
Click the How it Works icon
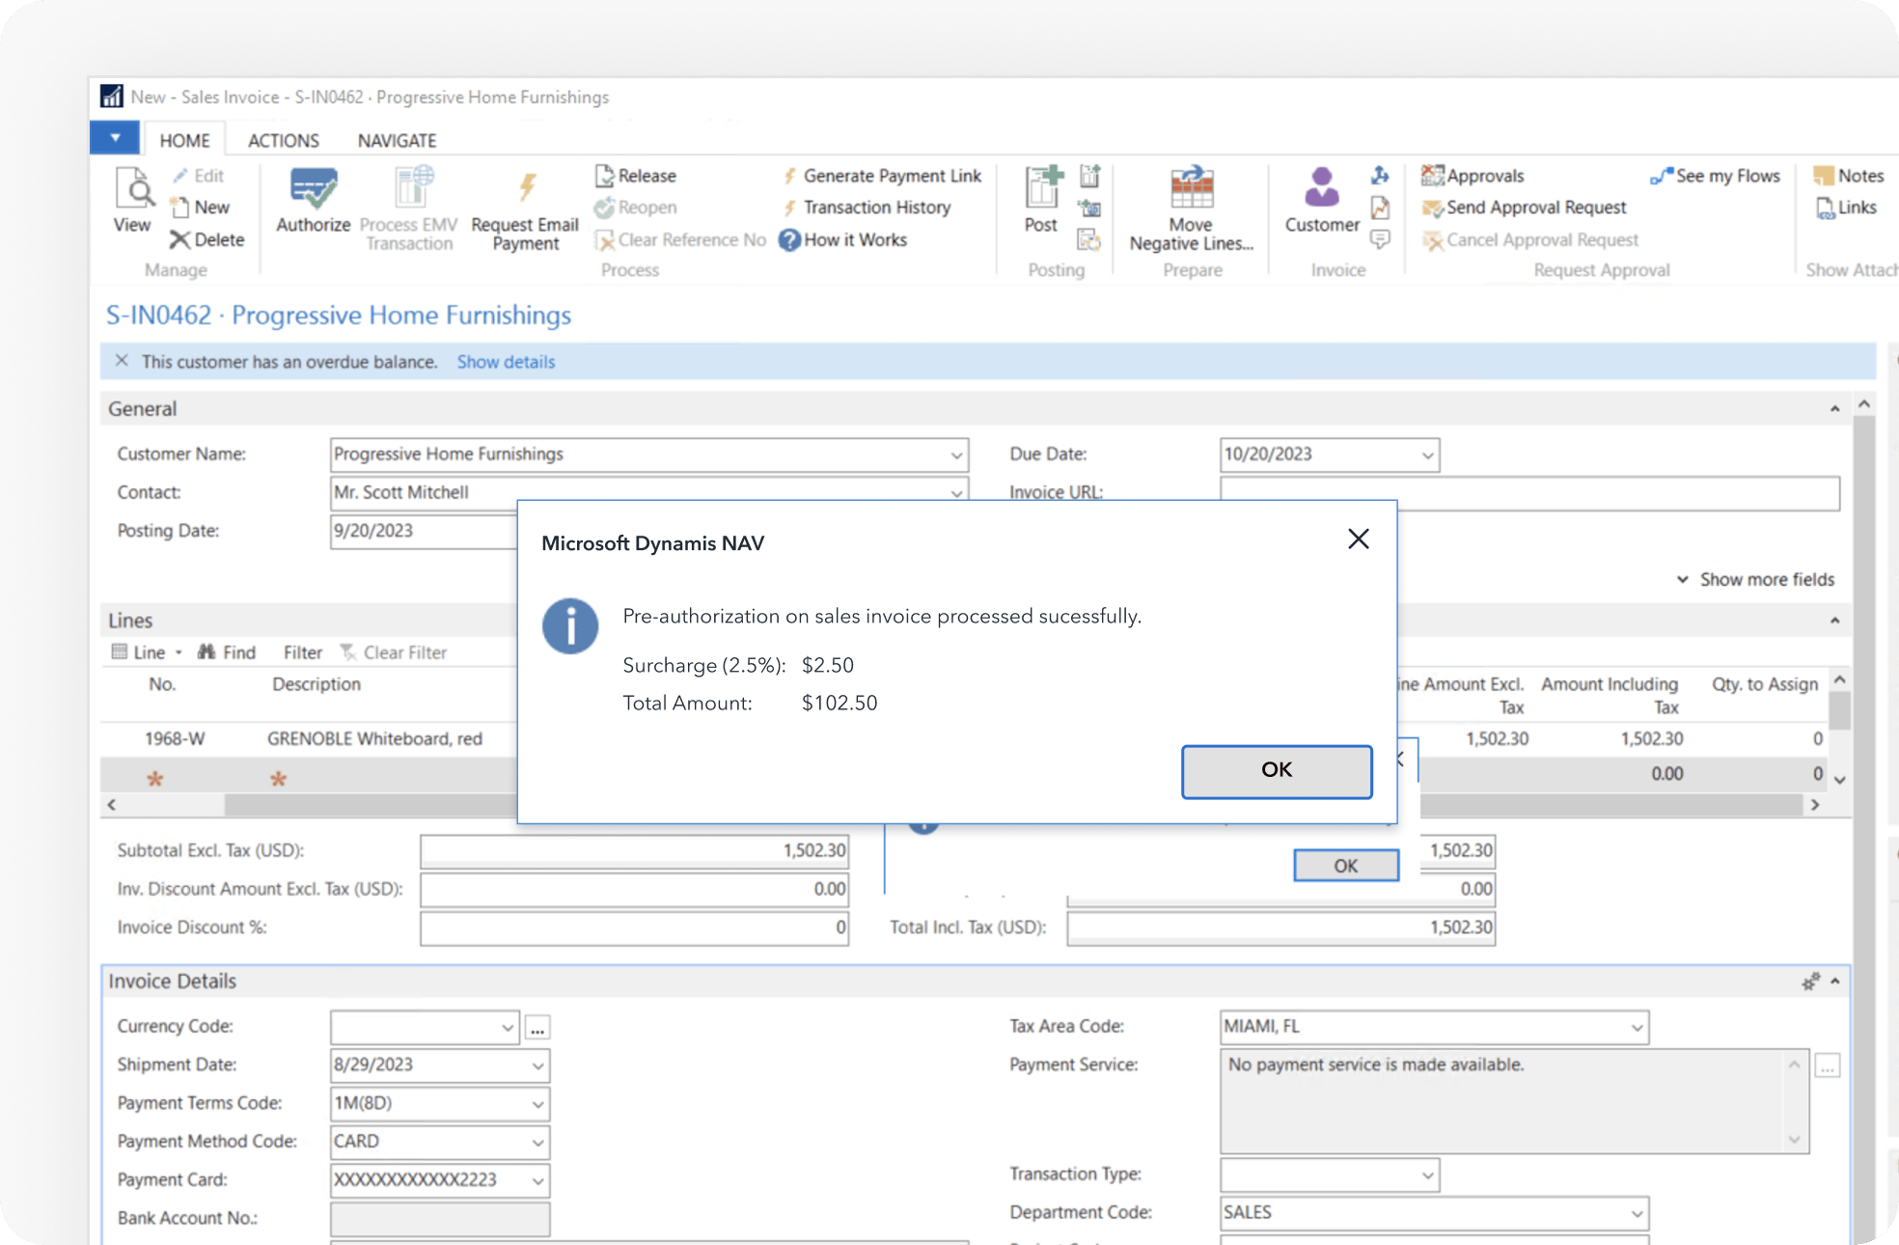point(791,239)
